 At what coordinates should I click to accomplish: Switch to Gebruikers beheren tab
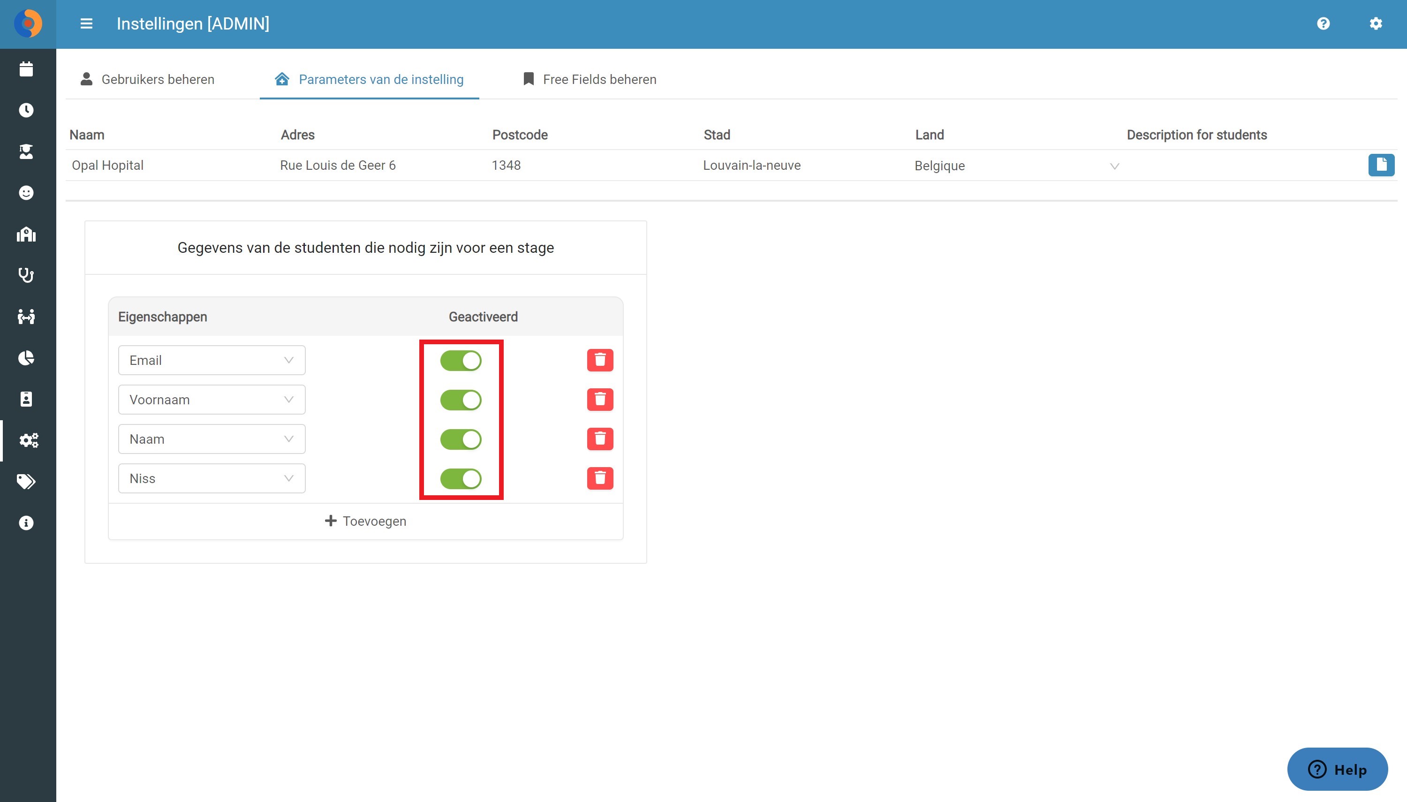147,79
